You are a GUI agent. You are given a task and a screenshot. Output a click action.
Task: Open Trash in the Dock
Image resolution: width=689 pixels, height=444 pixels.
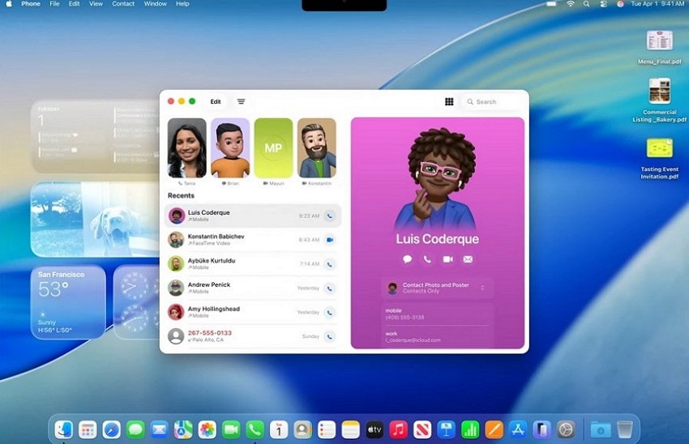625,429
